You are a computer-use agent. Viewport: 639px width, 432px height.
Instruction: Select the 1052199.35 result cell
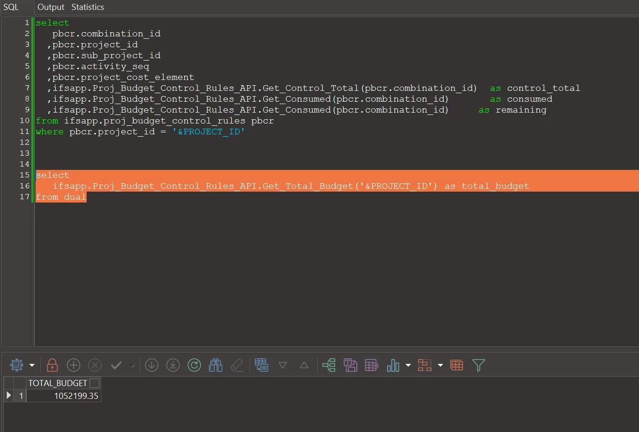pyautogui.click(x=63, y=396)
